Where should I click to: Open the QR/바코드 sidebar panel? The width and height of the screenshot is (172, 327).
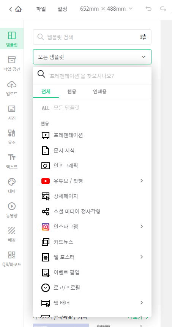12,259
